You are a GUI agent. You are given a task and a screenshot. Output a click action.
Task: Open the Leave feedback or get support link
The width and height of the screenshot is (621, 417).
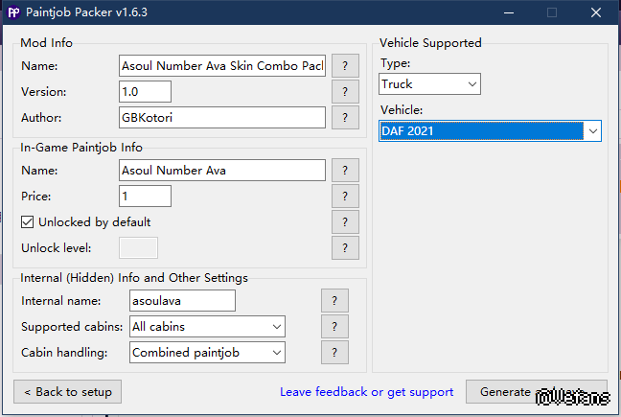367,392
